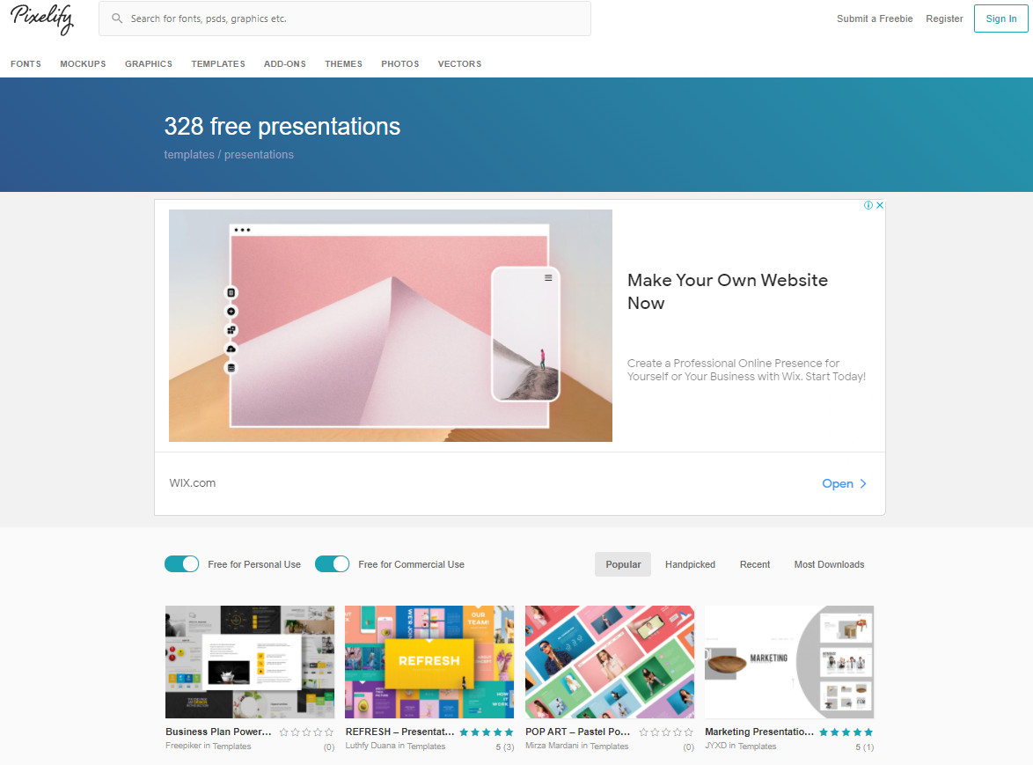Screen dimensions: 1033x765
Task: Open the TEMPLATES menu
Action: tap(218, 64)
